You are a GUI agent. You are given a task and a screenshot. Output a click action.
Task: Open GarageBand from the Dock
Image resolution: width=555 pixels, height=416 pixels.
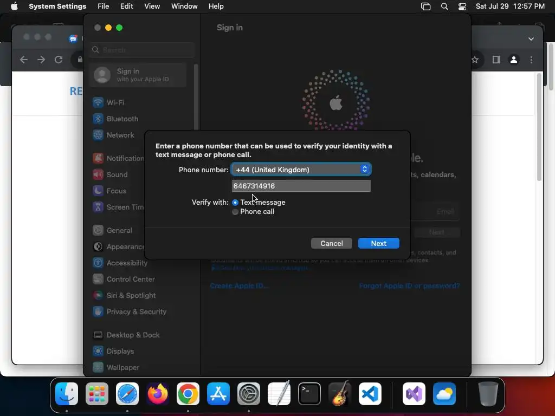click(340, 394)
